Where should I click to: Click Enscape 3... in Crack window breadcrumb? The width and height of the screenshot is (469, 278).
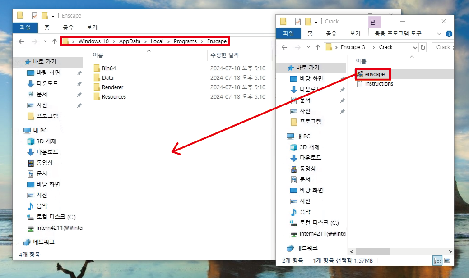[355, 47]
